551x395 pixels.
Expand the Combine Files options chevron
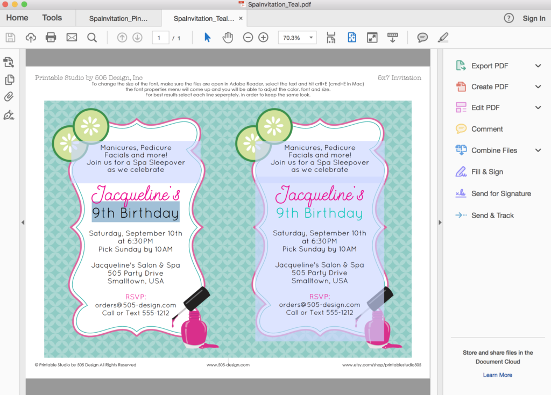(x=538, y=150)
